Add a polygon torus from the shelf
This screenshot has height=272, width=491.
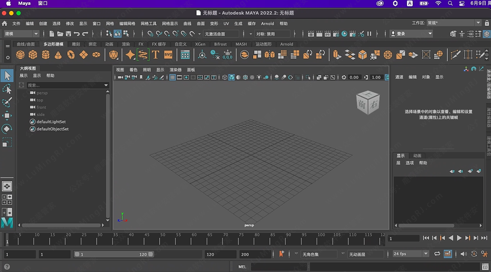[71, 55]
